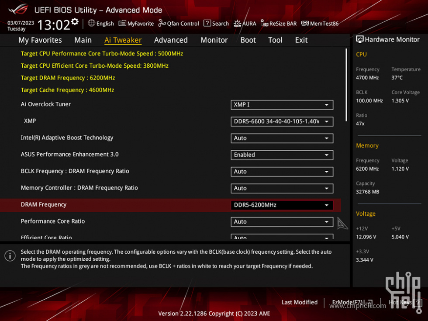The width and height of the screenshot is (428, 321).
Task: Open the Qfan Control fan icon
Action: [x=162, y=23]
